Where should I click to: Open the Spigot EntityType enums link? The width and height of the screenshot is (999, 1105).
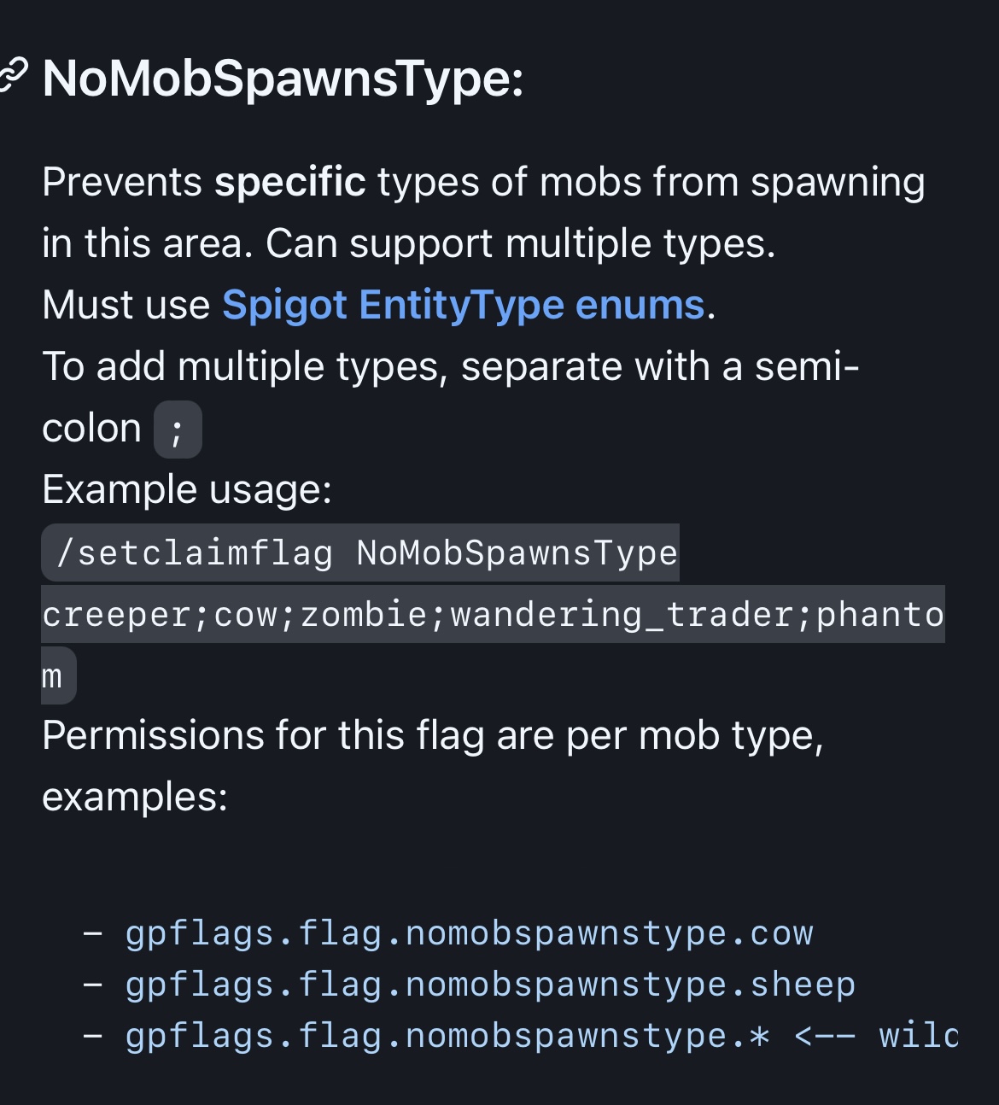[x=464, y=305]
